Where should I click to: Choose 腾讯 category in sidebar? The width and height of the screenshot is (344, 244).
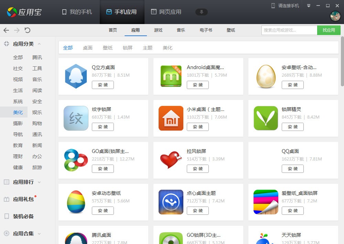[x=37, y=57]
